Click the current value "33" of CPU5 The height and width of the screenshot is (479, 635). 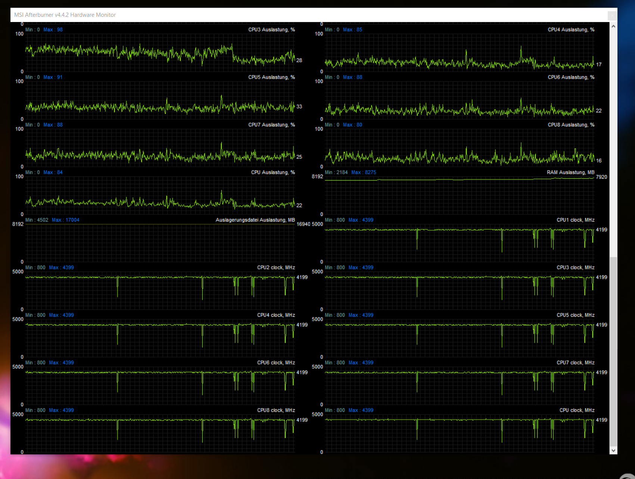[x=299, y=106]
